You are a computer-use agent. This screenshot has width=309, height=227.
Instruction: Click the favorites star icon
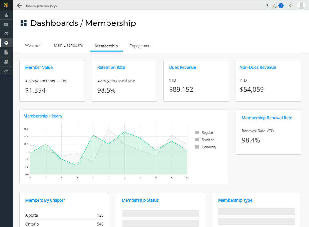point(291,6)
